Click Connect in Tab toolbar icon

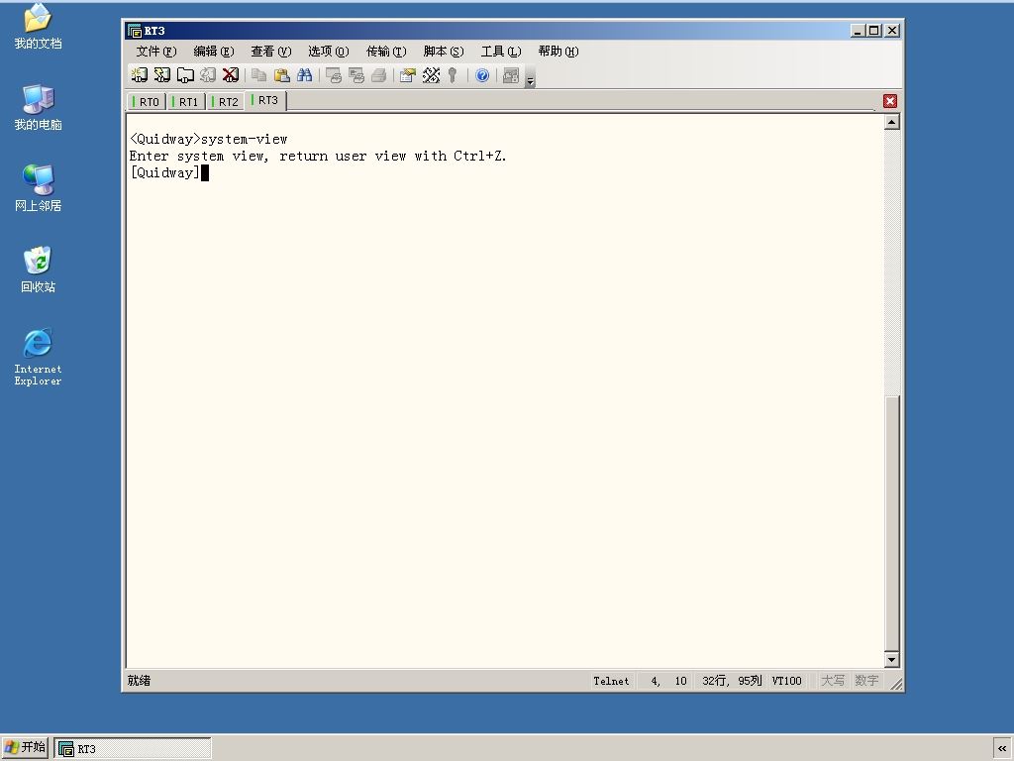click(185, 75)
